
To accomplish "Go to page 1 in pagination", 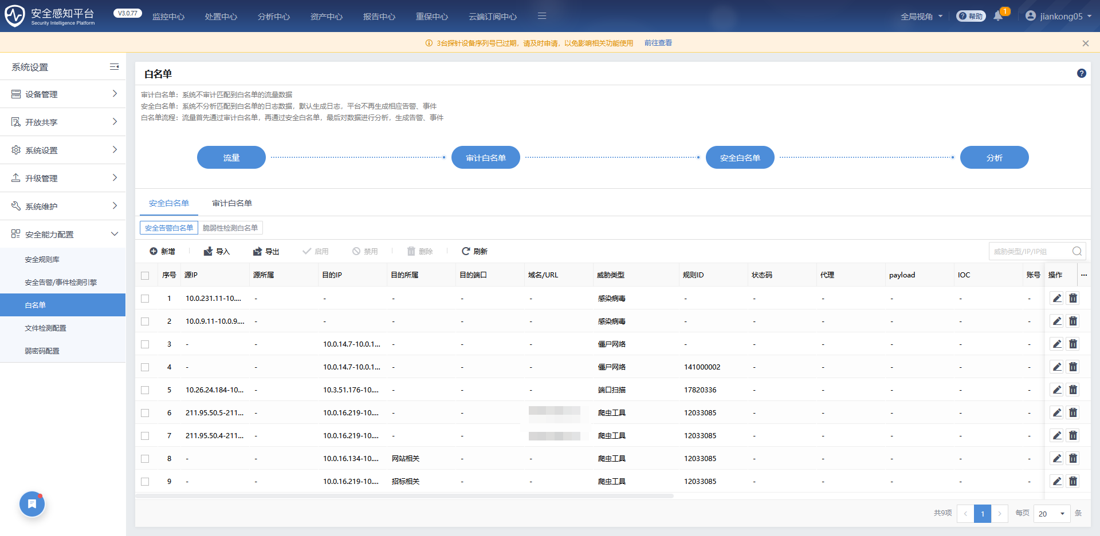I will (983, 514).
